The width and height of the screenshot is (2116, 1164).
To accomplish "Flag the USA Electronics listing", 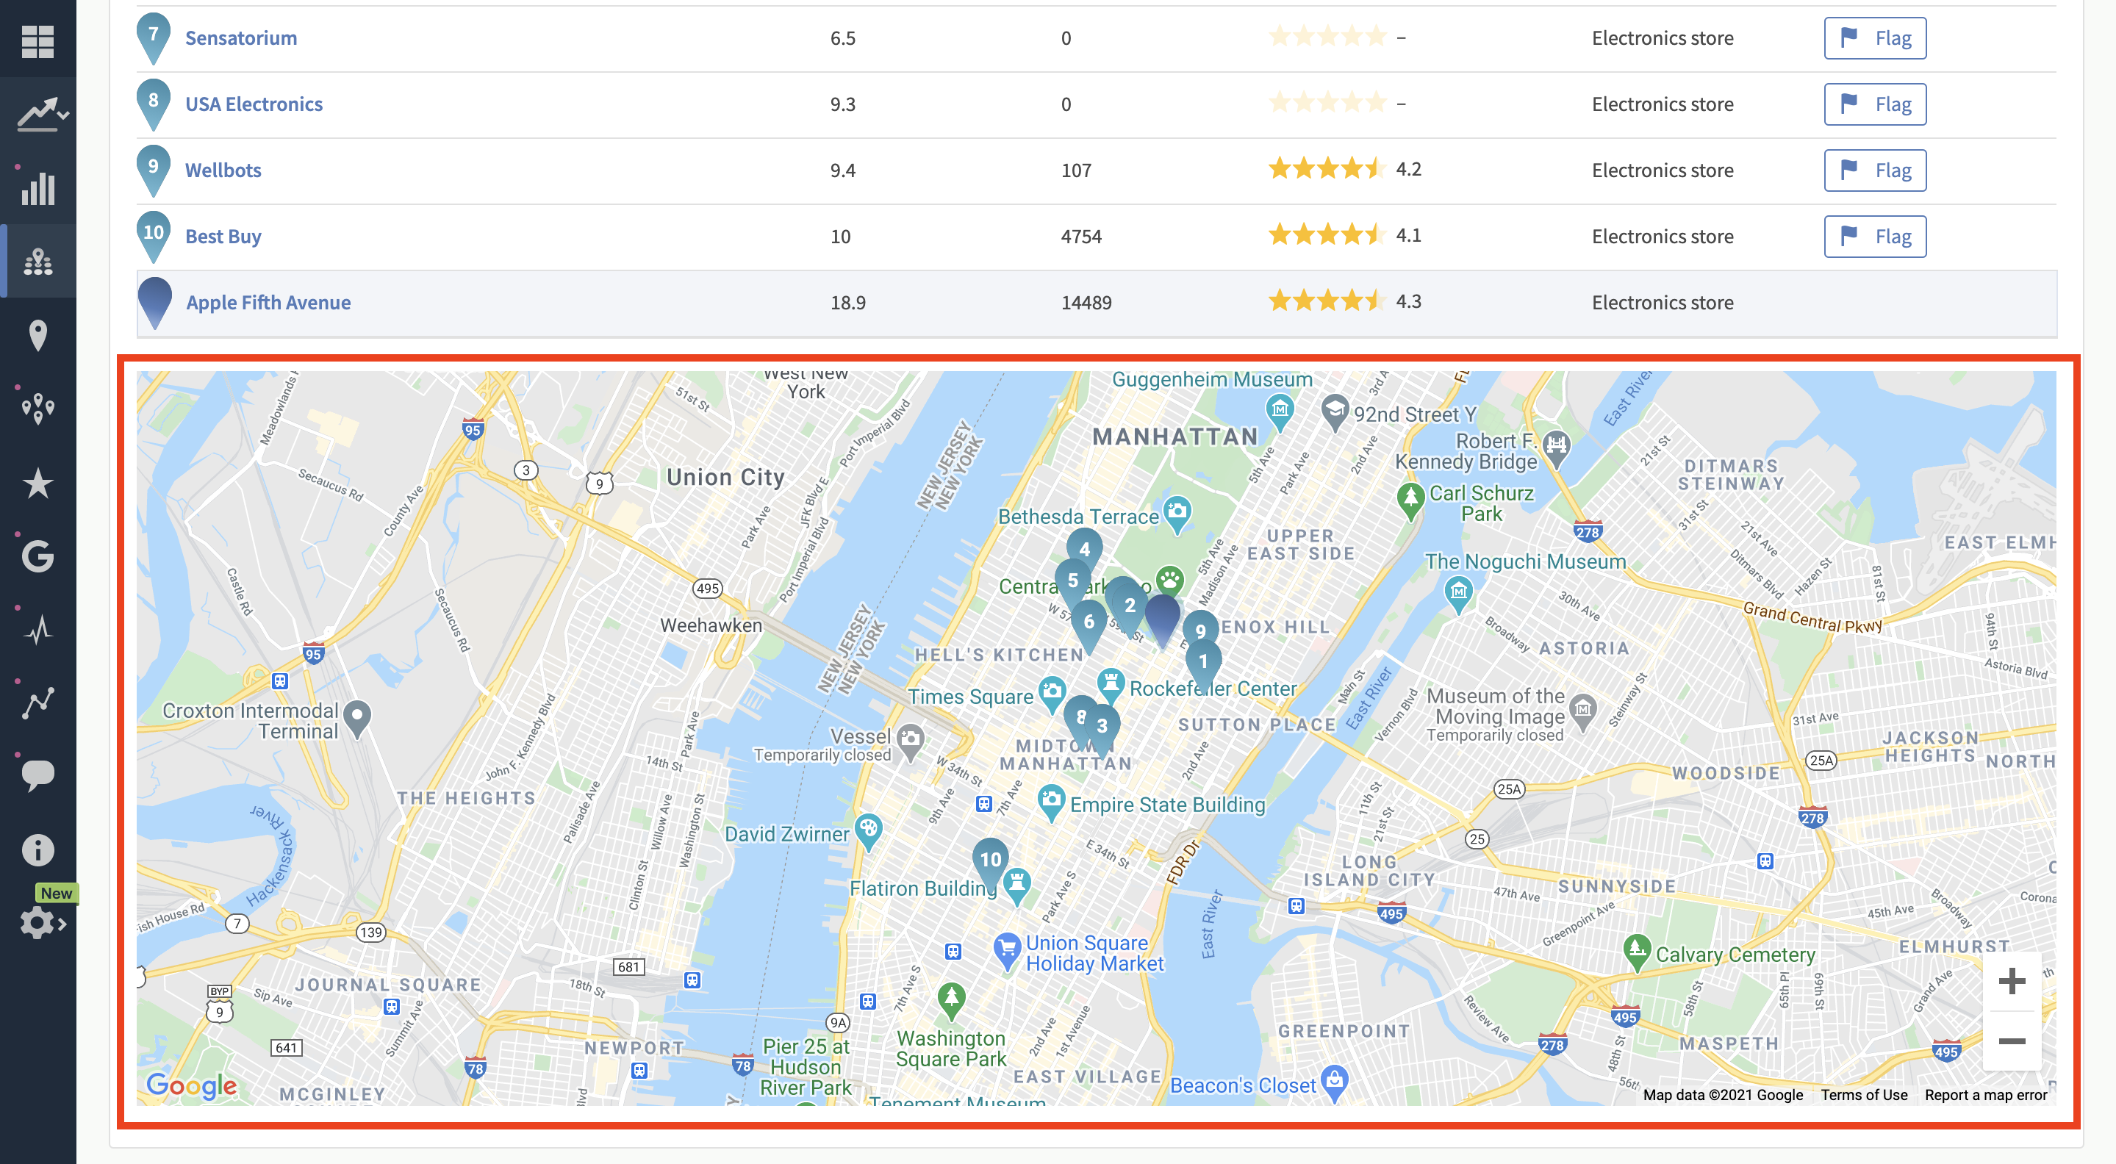I will tap(1876, 104).
